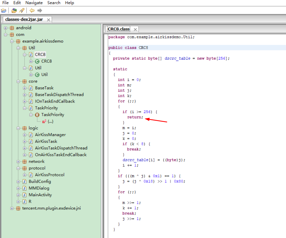Screen dimensions: 286x238
Task: Expand the MainActivity node
Action: click(18, 195)
